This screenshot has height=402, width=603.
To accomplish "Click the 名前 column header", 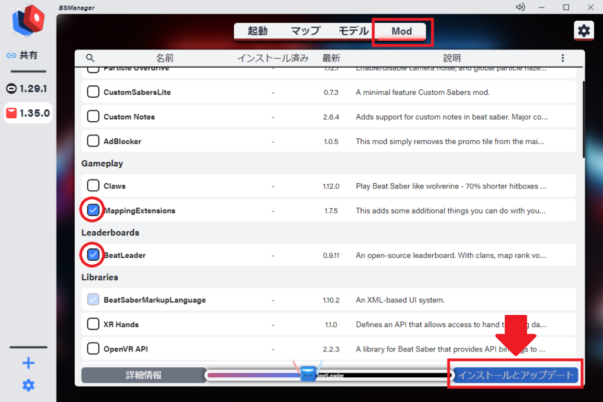I will pos(165,58).
